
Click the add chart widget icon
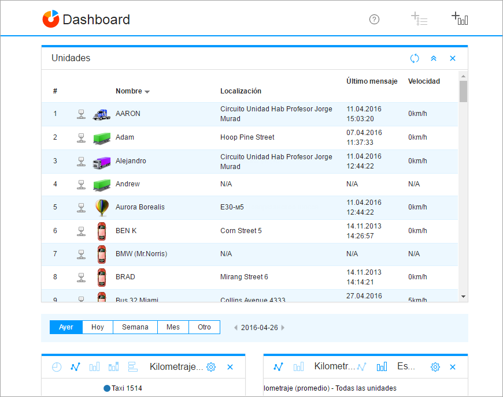(x=460, y=19)
